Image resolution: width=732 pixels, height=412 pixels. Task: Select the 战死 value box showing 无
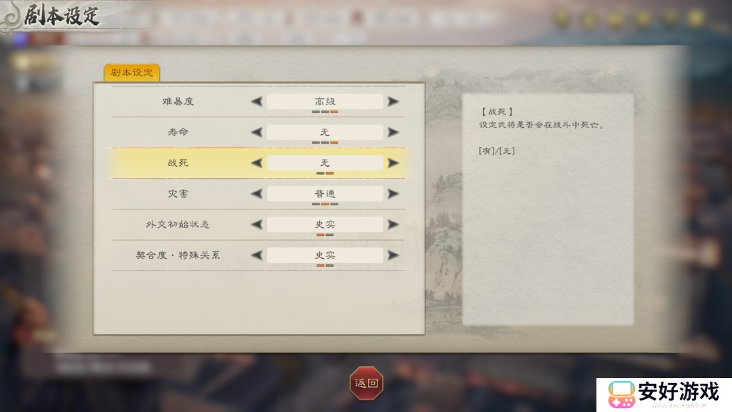325,163
